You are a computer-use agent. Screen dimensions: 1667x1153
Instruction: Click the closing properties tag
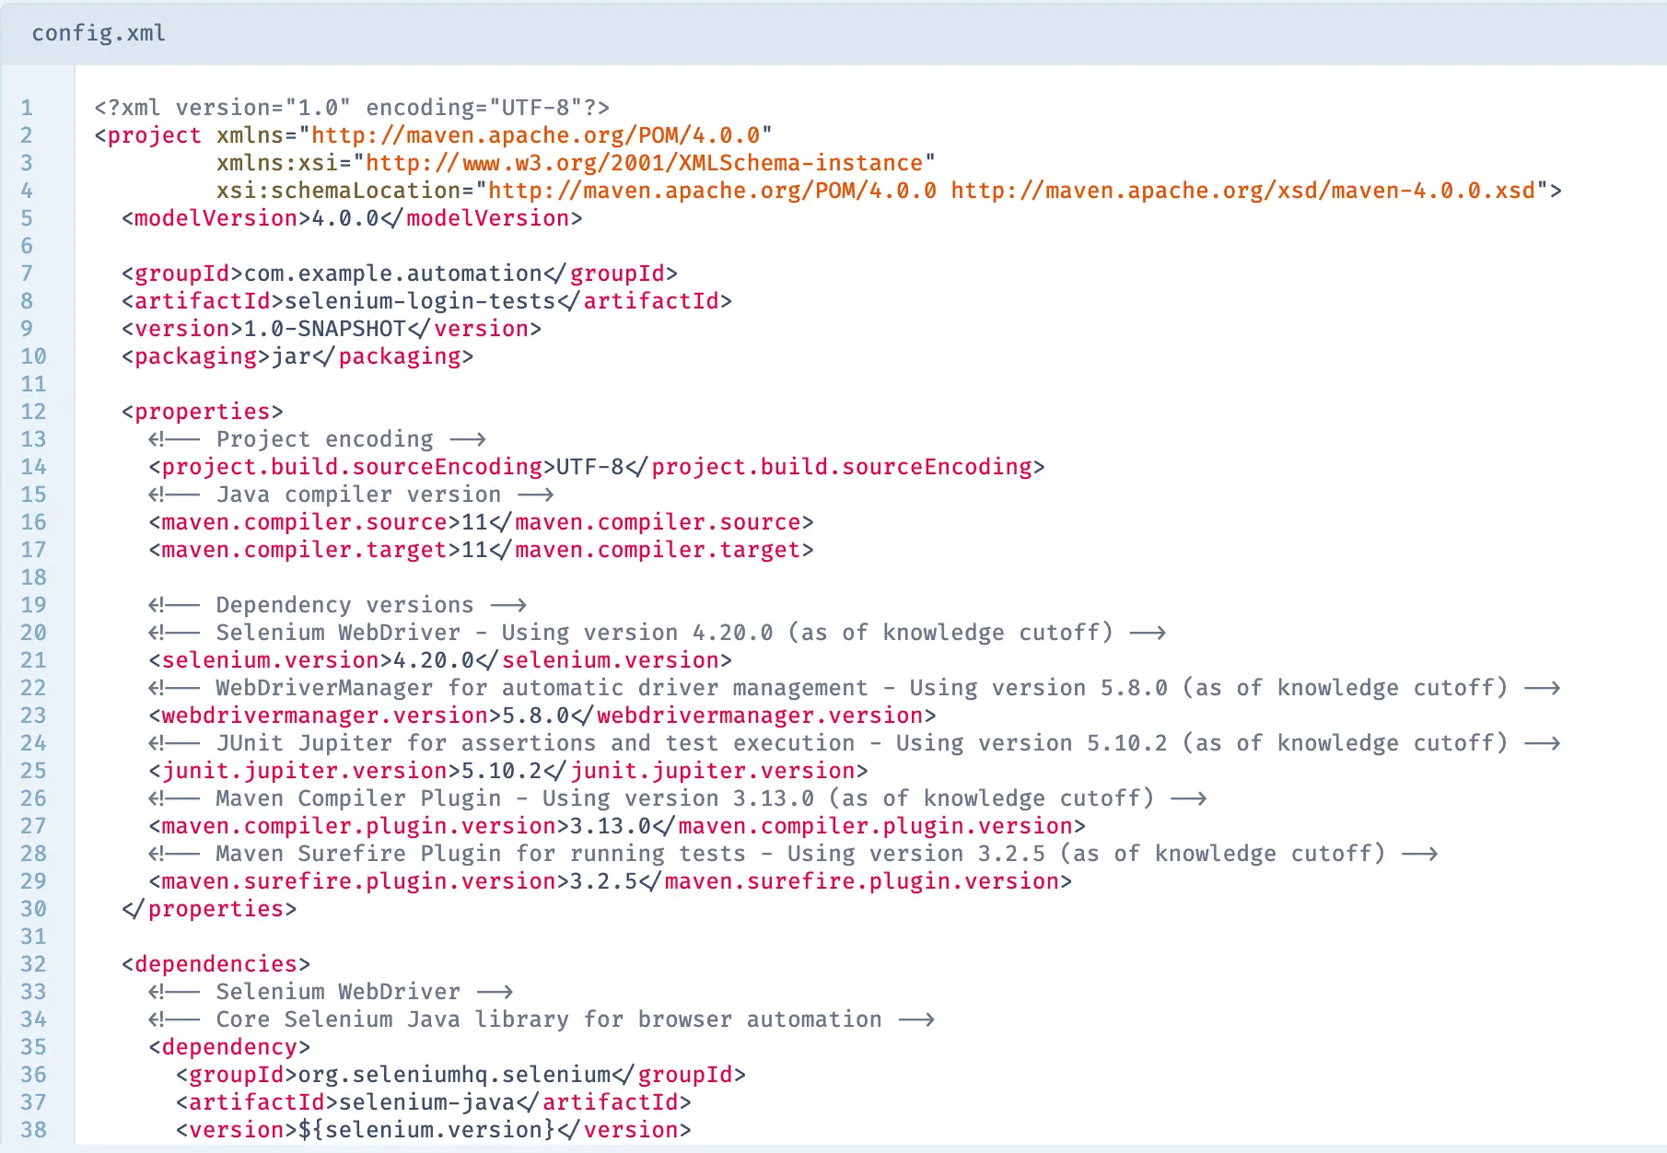209,909
